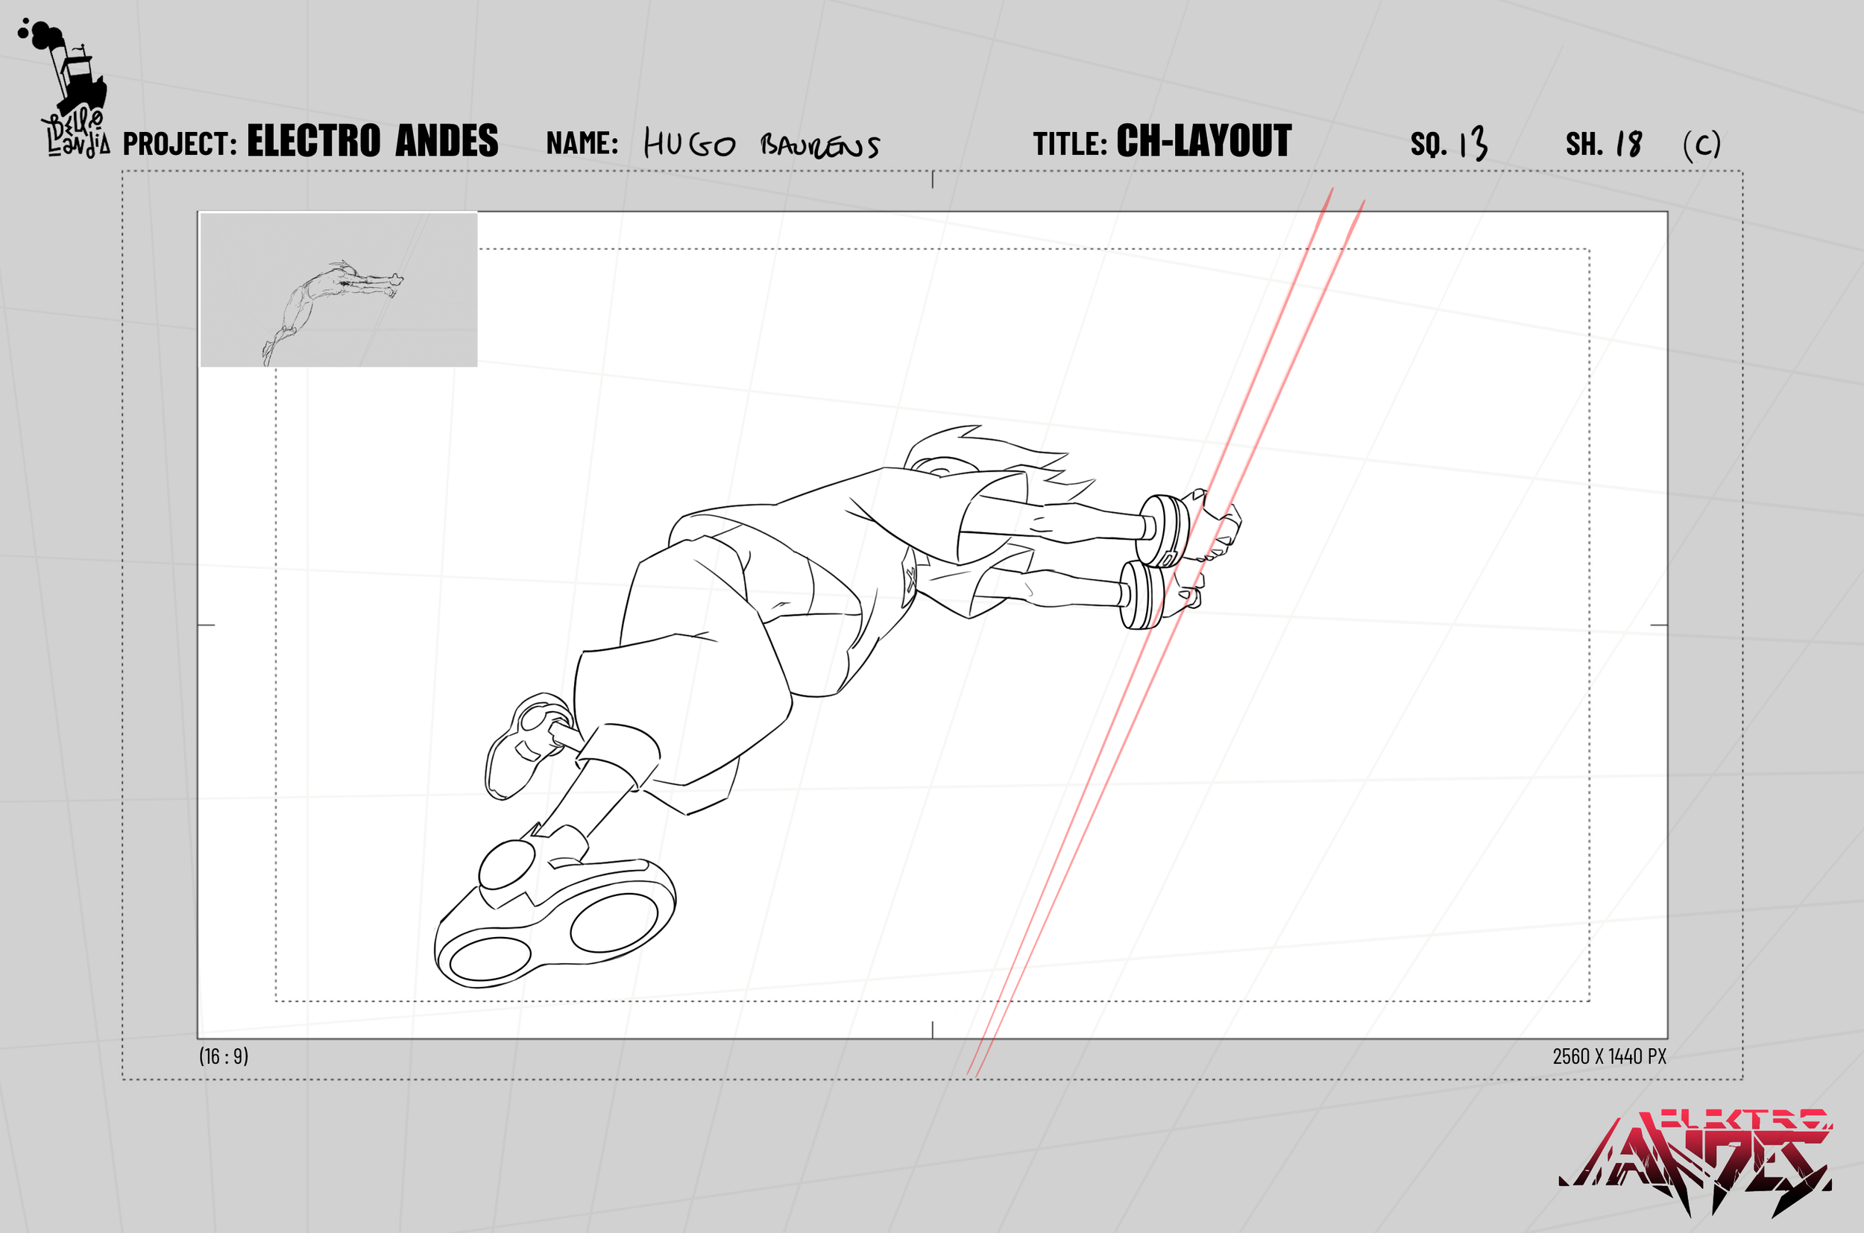The image size is (1864, 1233).
Task: Click the 'TITLE:' label
Action: point(1070,144)
